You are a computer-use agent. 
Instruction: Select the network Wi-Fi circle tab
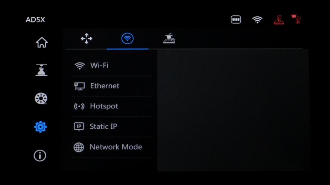click(128, 38)
